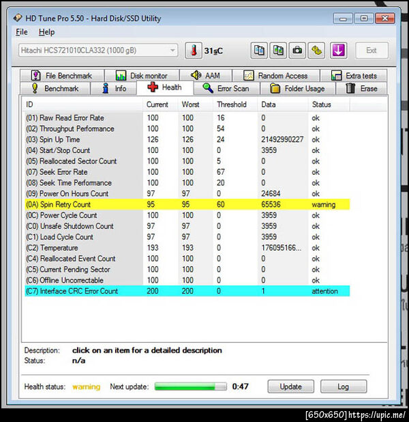Select the (C2) Temperature row
This screenshot has height=422, width=409.
(x=187, y=248)
